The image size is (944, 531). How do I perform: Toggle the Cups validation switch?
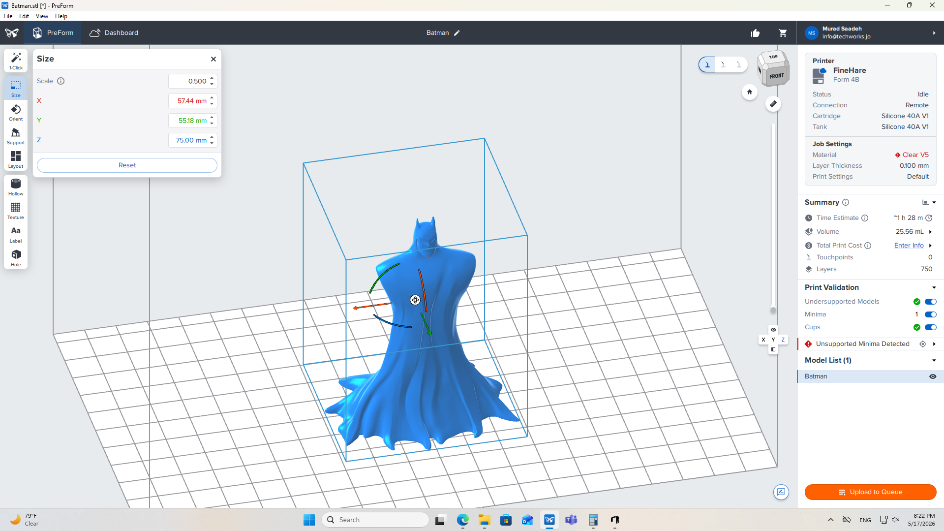[930, 327]
